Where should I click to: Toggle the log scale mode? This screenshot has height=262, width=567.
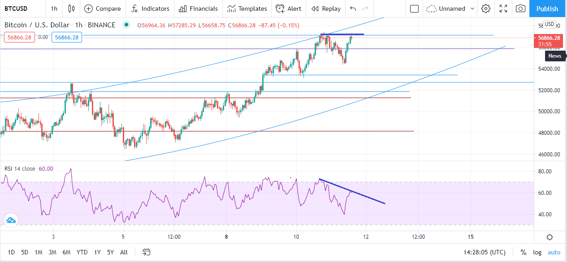pyautogui.click(x=537, y=252)
